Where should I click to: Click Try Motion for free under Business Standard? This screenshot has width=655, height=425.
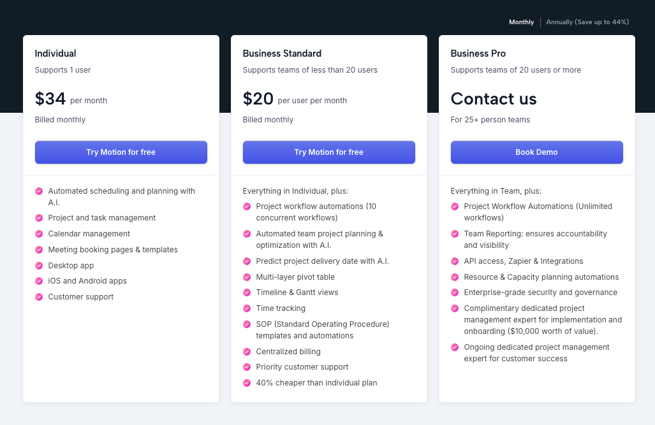(x=328, y=152)
